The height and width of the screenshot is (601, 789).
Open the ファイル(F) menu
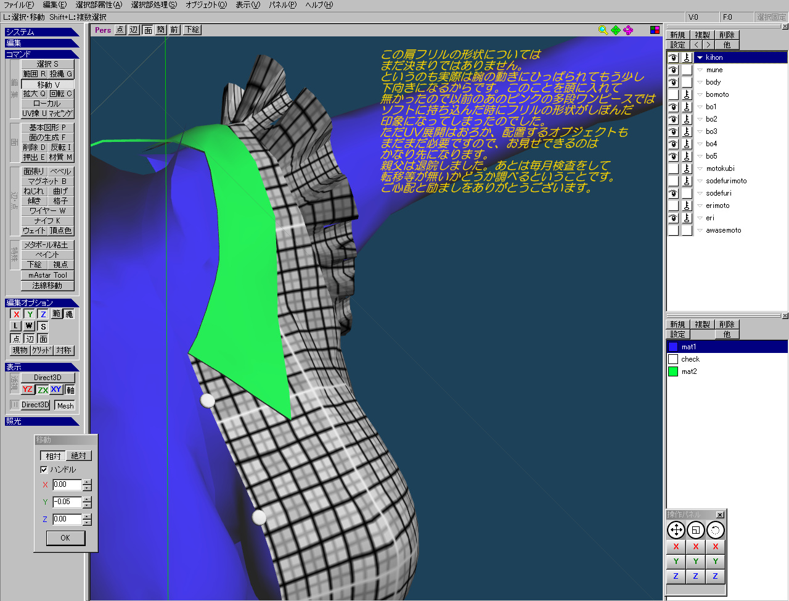point(18,5)
